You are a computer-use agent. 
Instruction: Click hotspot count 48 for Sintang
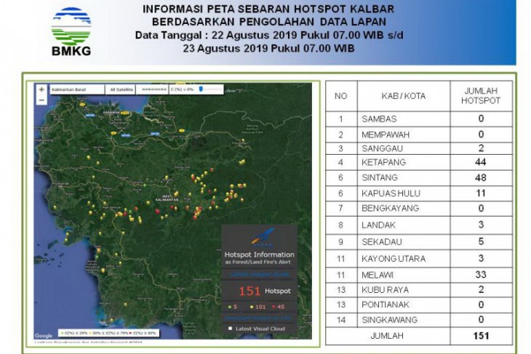(x=481, y=177)
